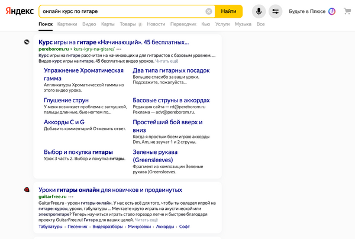
Task: Click the kurs-igry-na-gitare URL path
Action: [x=94, y=49]
